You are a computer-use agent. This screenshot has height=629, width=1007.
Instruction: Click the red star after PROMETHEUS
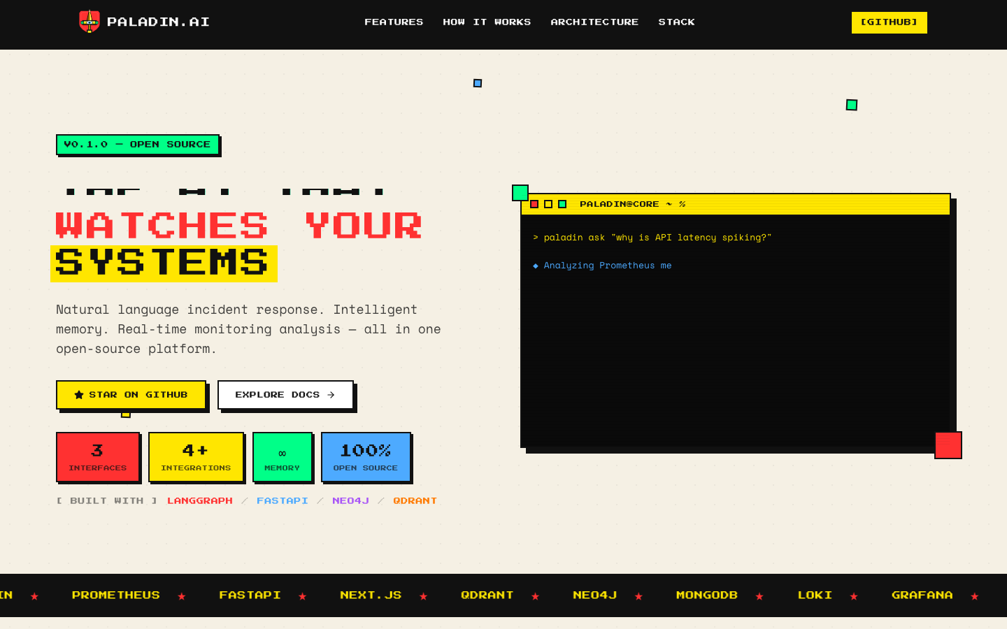[x=182, y=596]
